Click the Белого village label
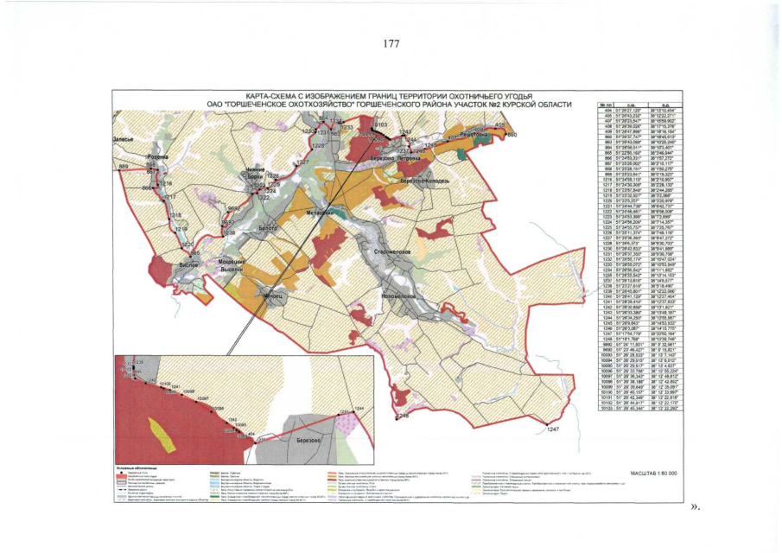The image size is (782, 553). click(x=267, y=228)
